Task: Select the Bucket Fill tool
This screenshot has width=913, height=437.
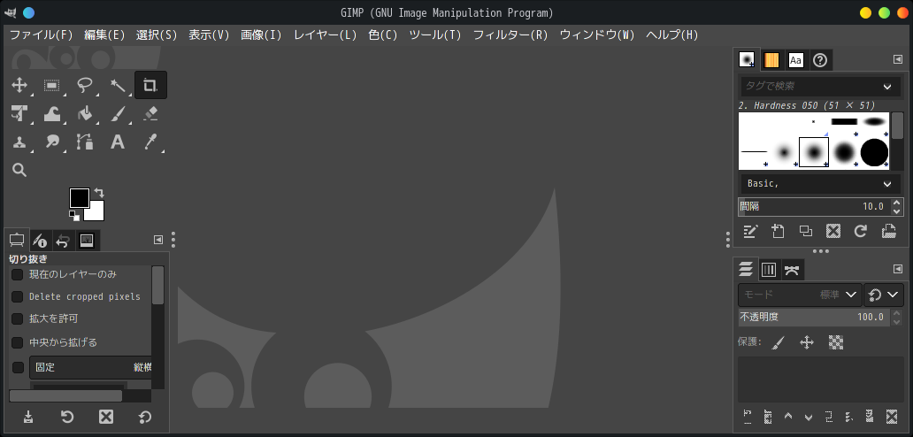Action: [85, 113]
